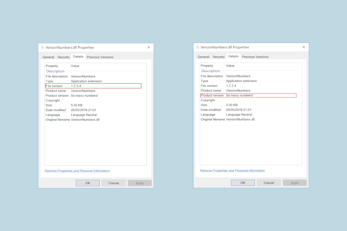Switch to the General tab in left dialog
Screen dimensions: 347x231
point(48,57)
